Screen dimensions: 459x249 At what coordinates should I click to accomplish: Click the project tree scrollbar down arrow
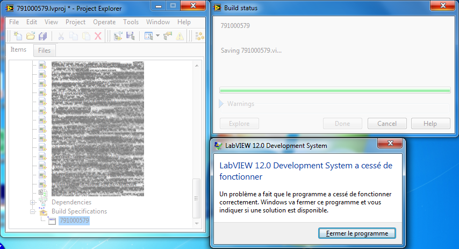197,224
